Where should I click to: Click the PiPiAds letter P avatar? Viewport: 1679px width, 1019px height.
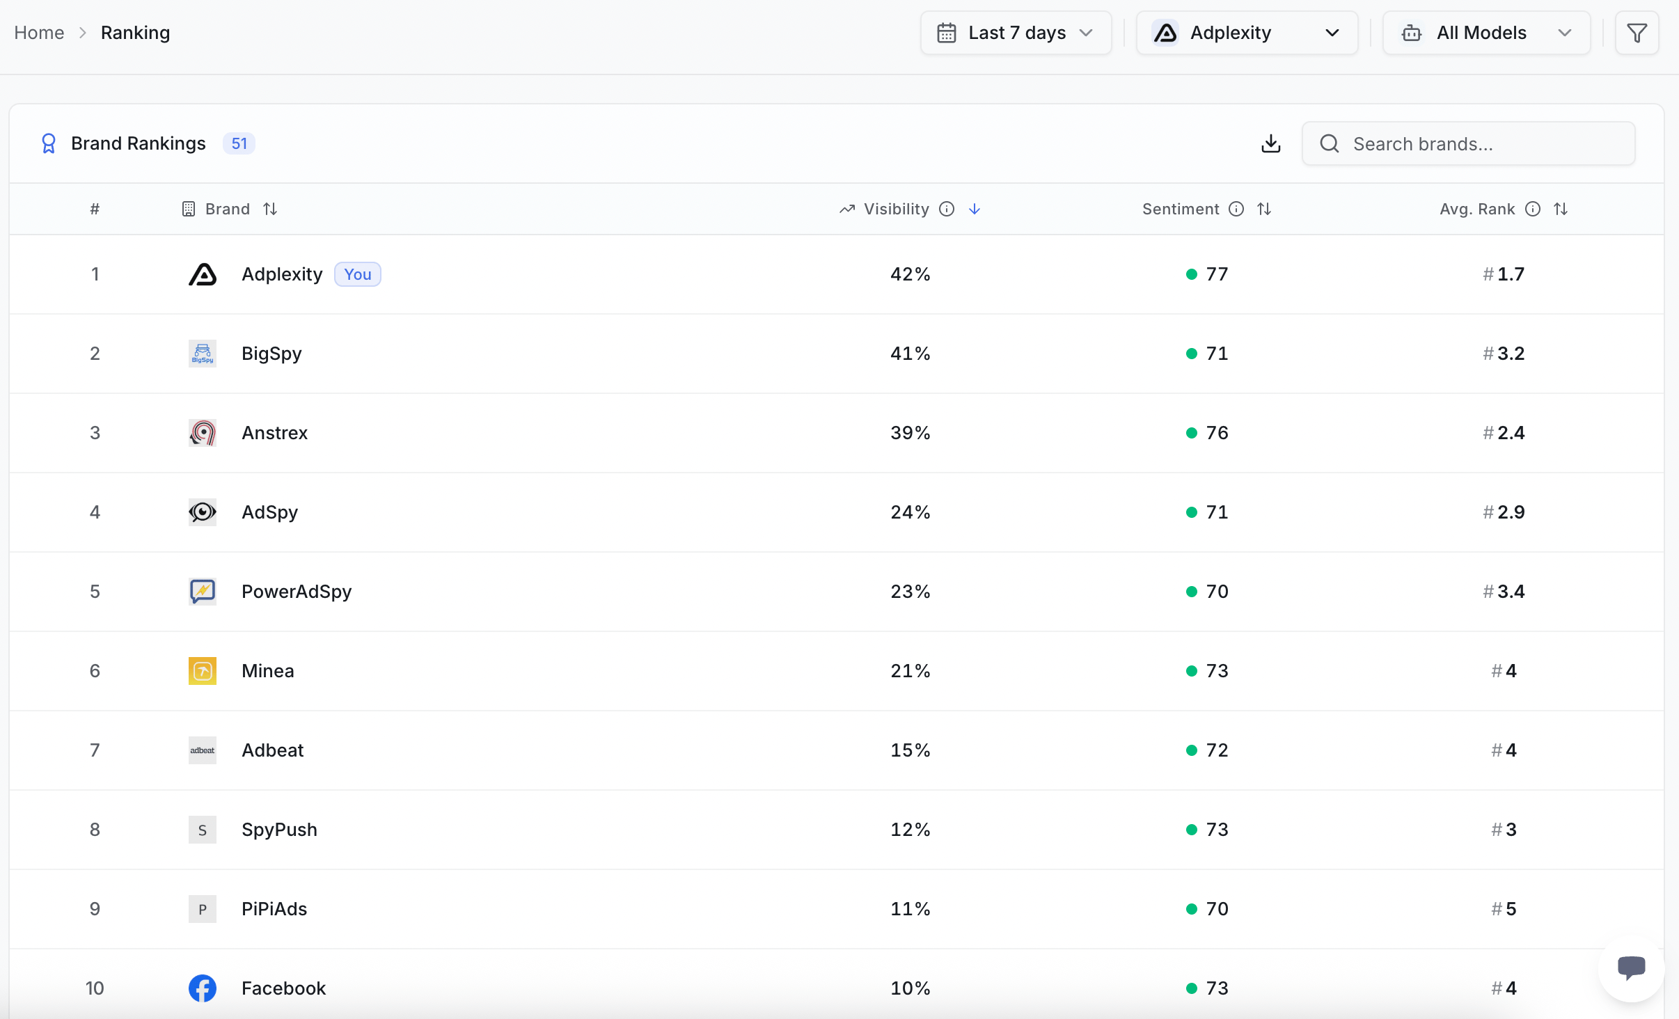pyautogui.click(x=203, y=909)
